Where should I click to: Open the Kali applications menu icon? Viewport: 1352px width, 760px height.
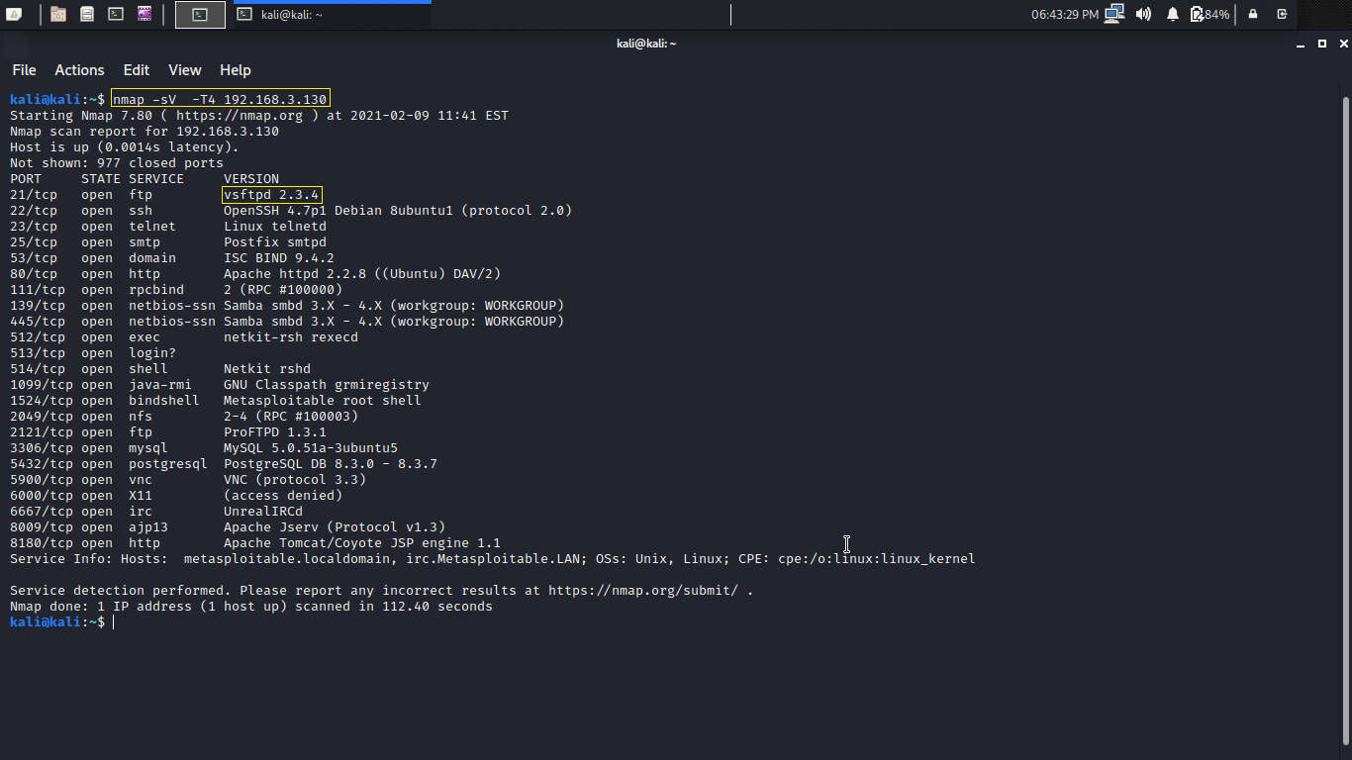point(14,14)
